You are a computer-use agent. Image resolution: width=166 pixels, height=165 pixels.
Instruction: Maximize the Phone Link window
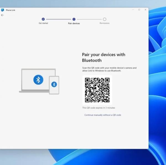point(139,10)
